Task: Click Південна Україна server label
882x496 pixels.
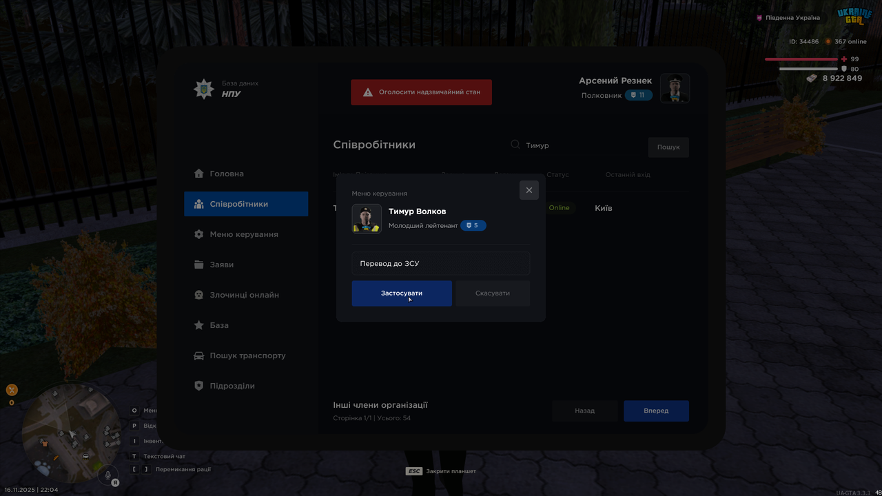Action: pos(792,18)
